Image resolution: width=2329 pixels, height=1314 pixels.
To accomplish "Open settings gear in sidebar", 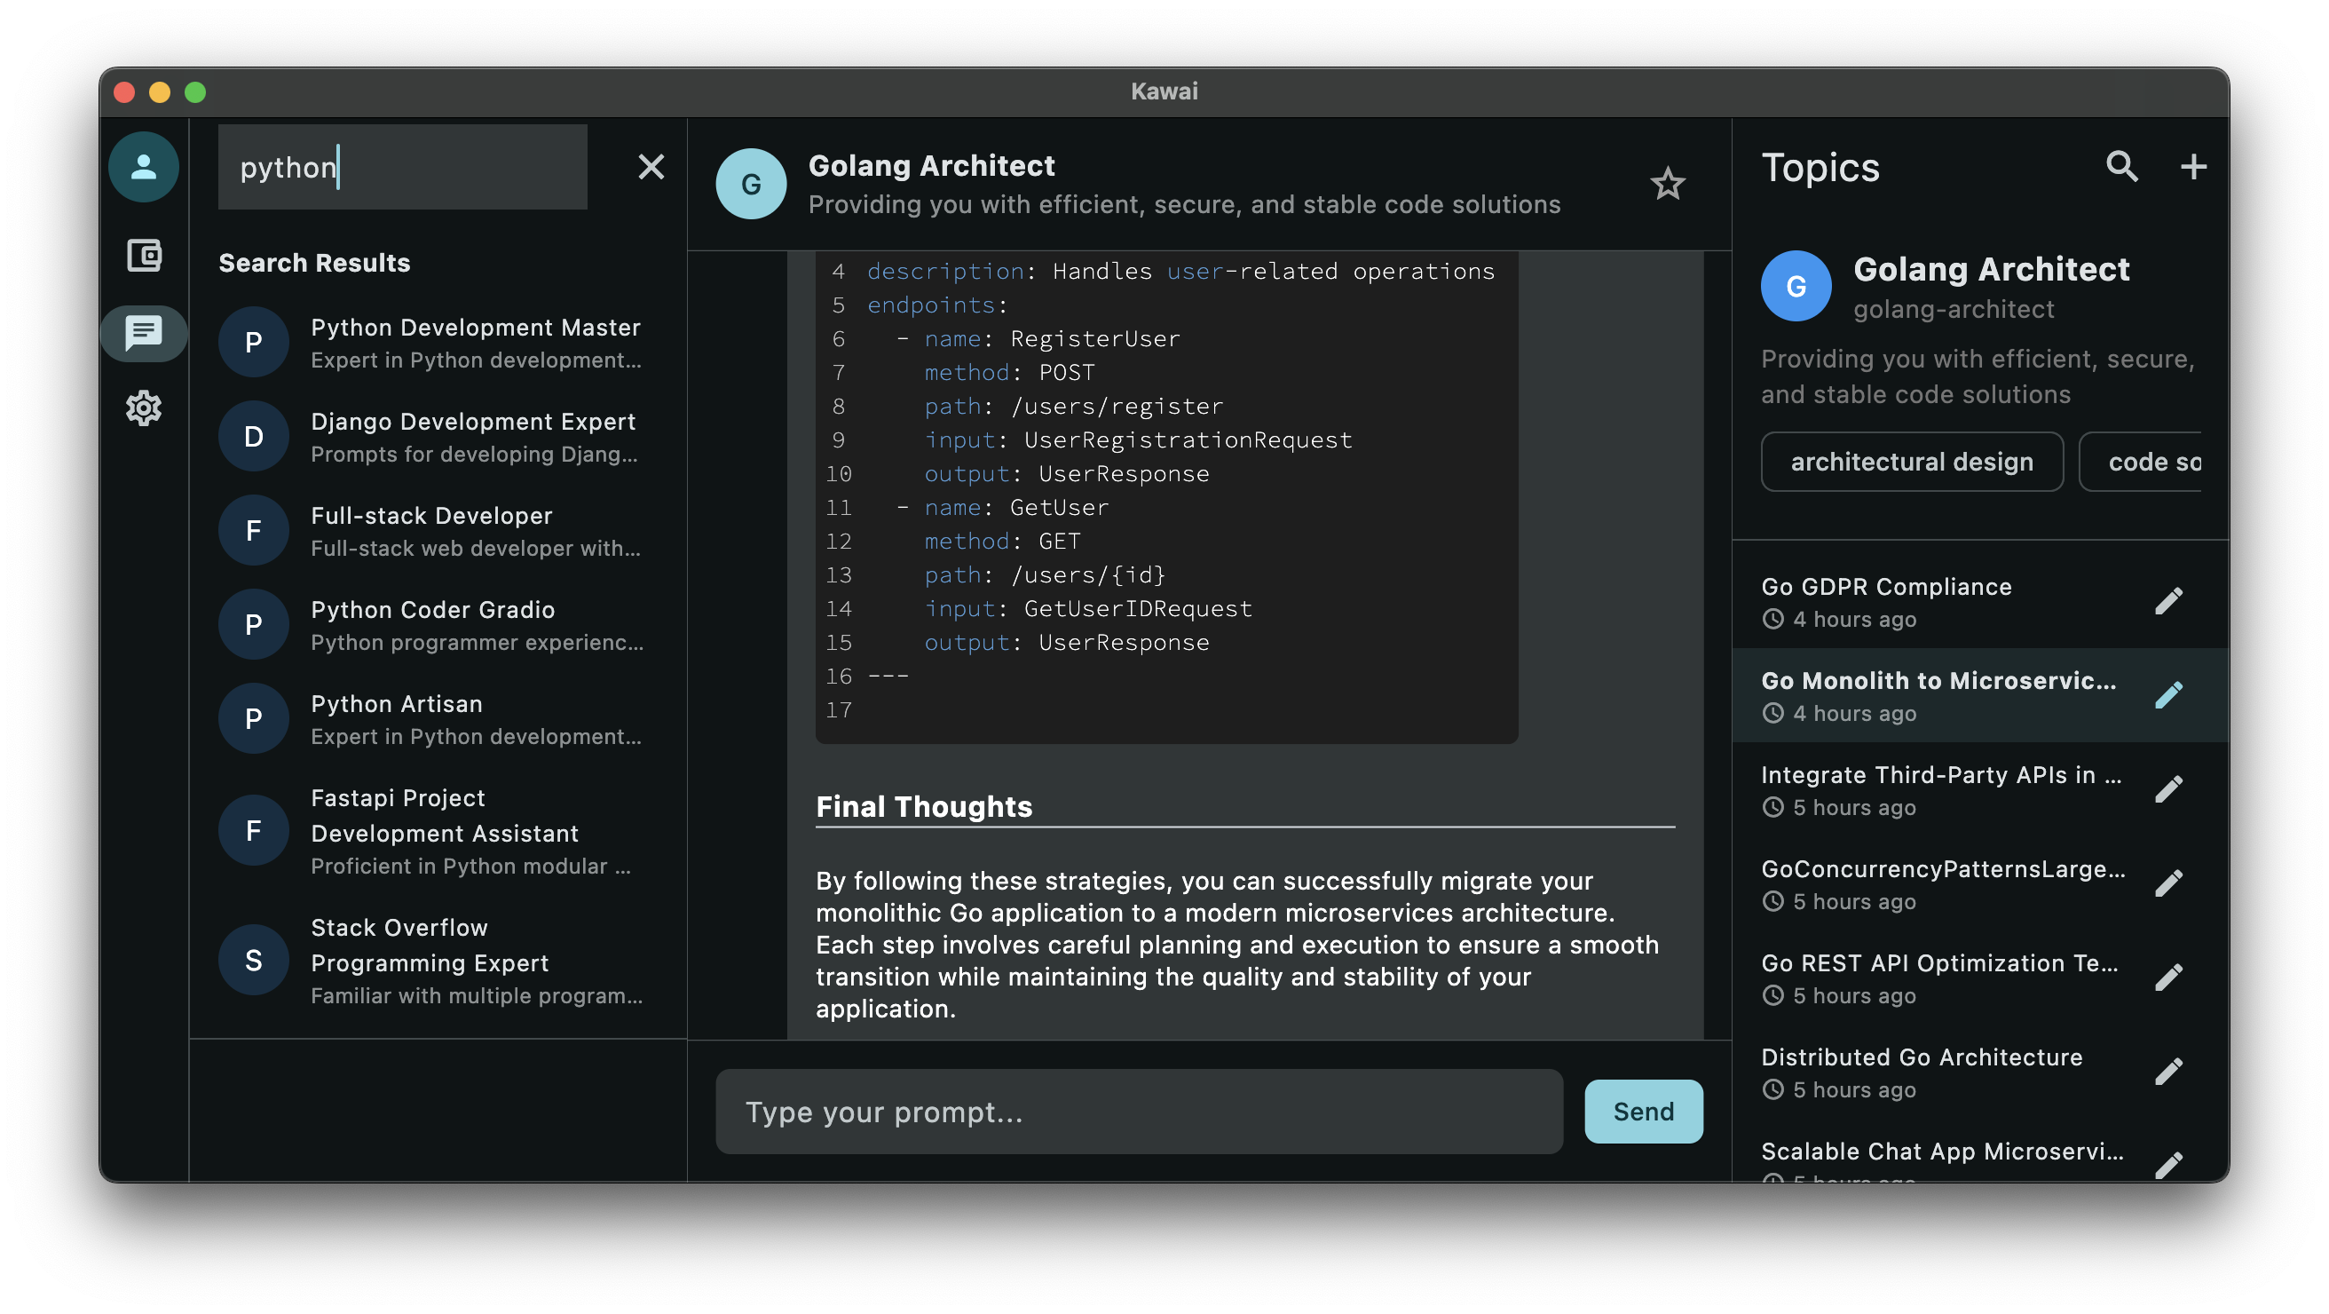I will (x=144, y=408).
